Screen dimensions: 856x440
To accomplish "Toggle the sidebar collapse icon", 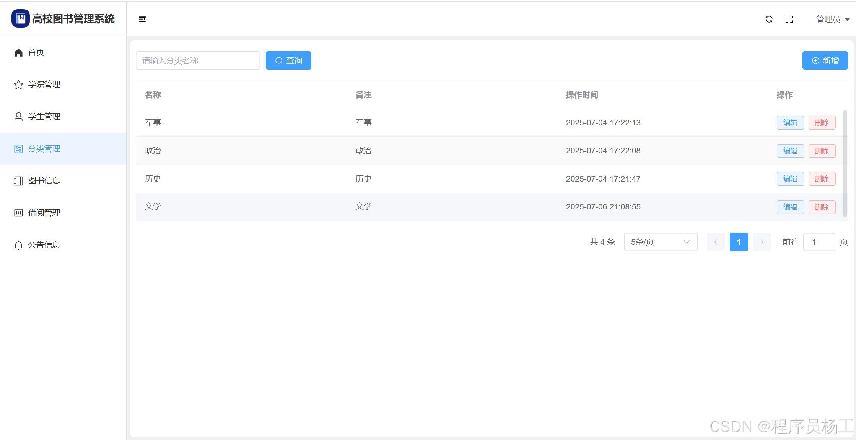I will tap(142, 19).
